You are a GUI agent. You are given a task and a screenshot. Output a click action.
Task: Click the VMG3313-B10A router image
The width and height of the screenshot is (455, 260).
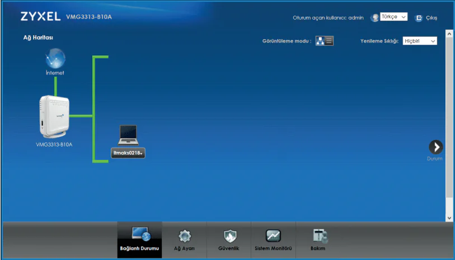pos(55,116)
